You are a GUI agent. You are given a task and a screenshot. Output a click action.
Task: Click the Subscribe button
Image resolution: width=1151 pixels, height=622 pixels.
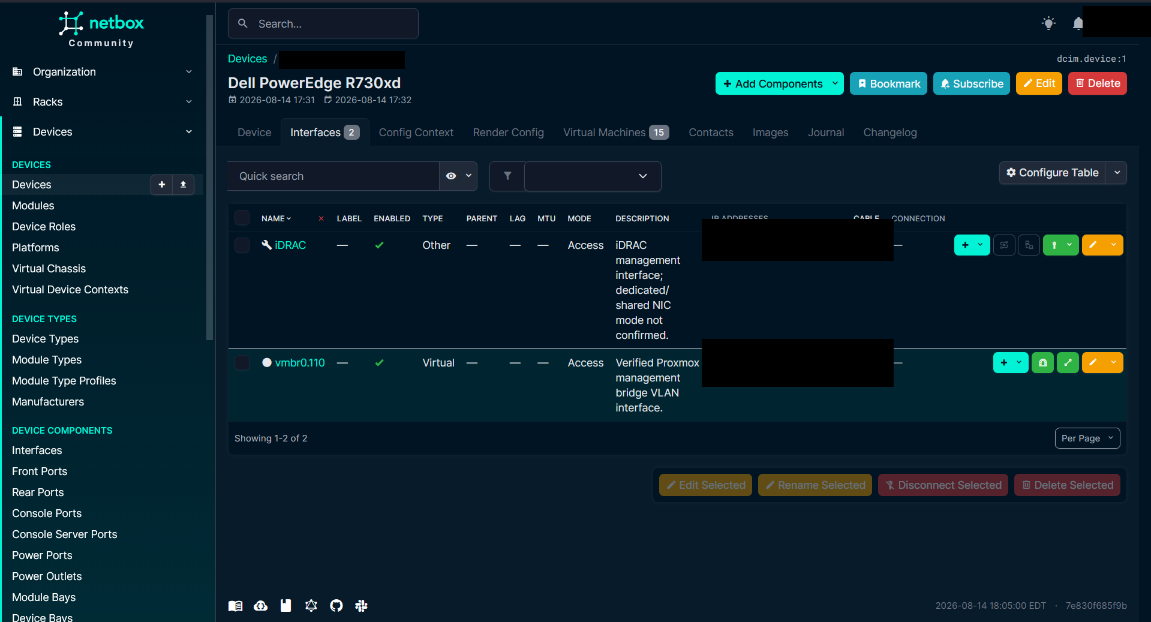point(972,83)
